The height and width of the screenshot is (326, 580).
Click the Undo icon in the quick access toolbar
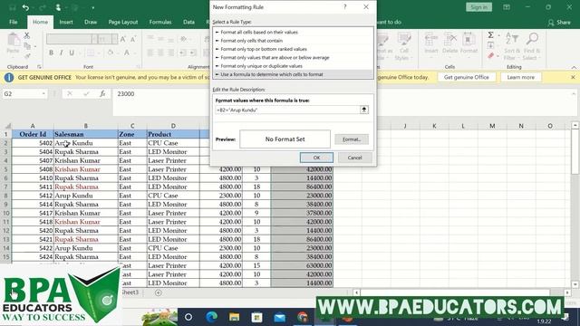click(x=25, y=7)
